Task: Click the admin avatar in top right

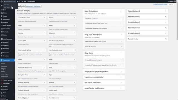Action: (x=175, y=1)
